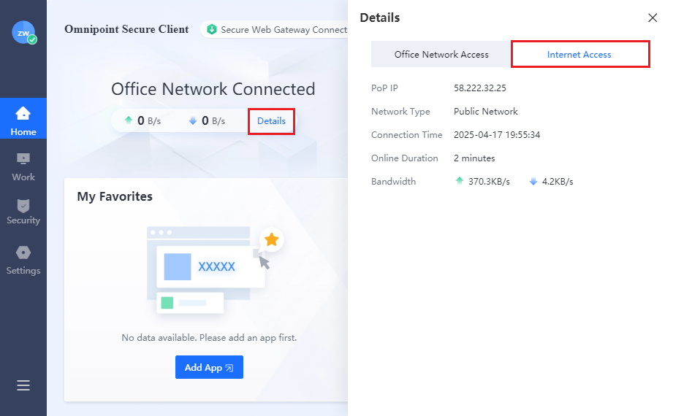Close the Details panel with the X

pyautogui.click(x=653, y=18)
